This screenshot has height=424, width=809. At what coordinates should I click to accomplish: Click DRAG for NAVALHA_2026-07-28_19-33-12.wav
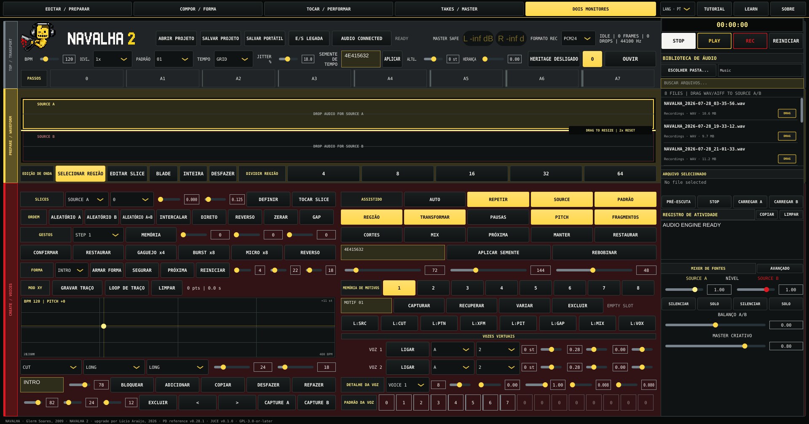coord(787,136)
